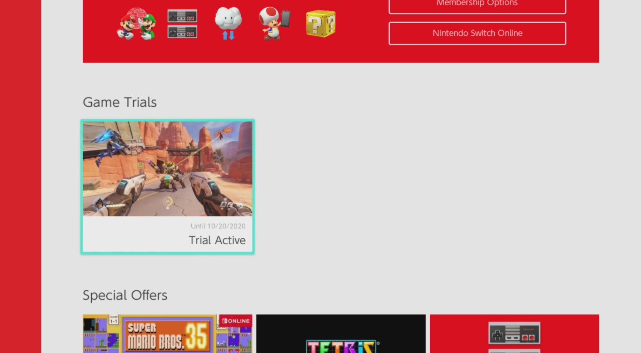
Task: Open the NES controller special offer tile
Action: click(514, 333)
